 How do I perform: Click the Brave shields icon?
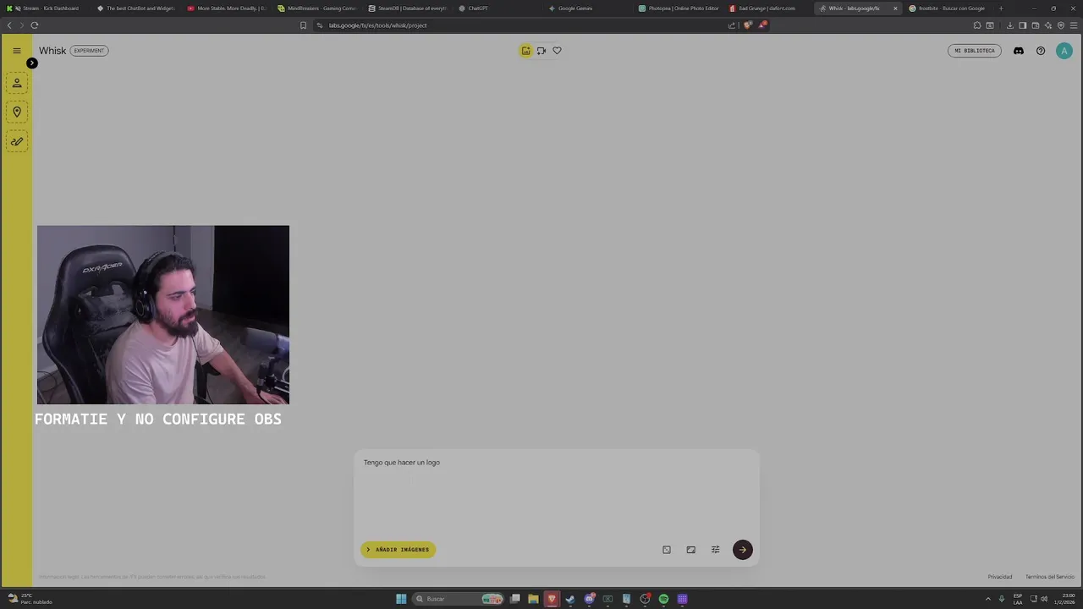click(x=747, y=25)
